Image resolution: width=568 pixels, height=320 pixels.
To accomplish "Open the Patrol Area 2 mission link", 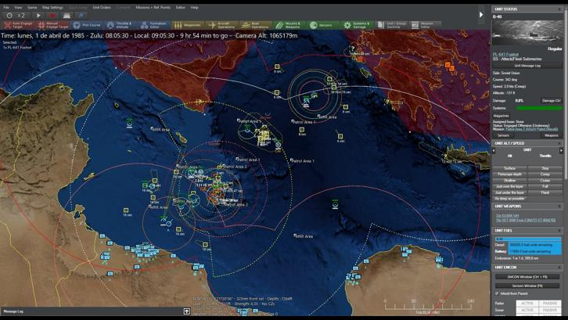I will pos(532,129).
